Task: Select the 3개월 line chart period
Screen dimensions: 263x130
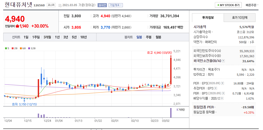Action: pyautogui.click(x=47, y=37)
